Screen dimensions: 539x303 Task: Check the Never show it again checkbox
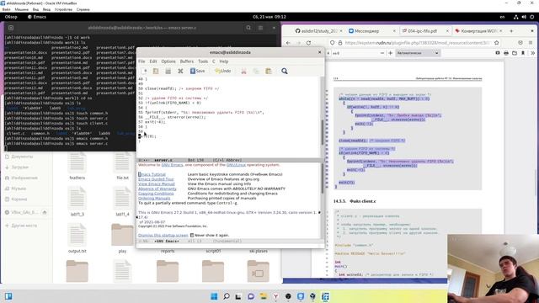pyautogui.click(x=192, y=236)
